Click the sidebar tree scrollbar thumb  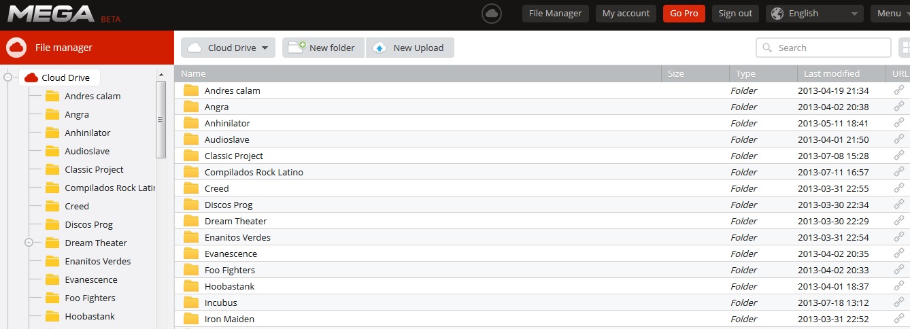pos(161,119)
